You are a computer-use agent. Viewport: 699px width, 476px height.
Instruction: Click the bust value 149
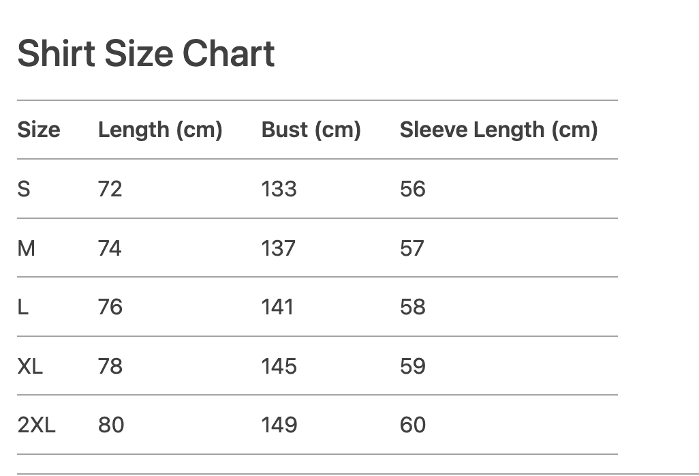279,425
